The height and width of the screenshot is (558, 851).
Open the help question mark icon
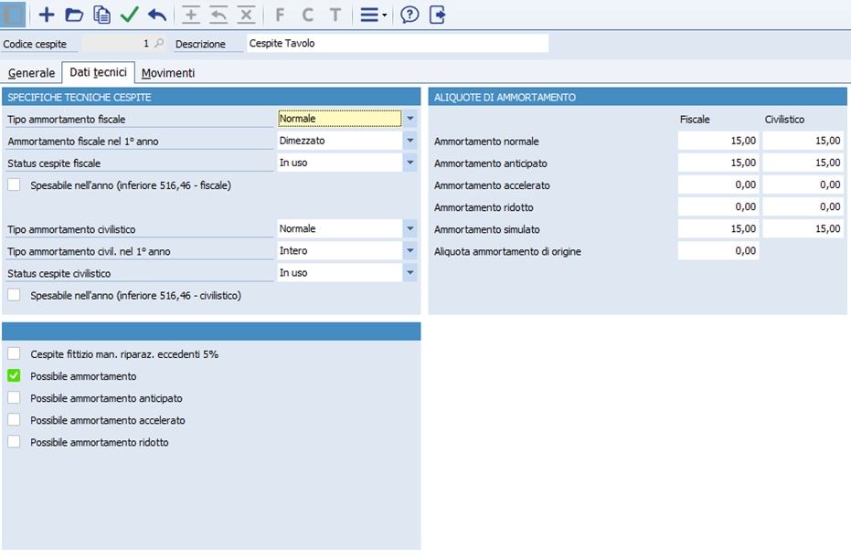(x=410, y=15)
